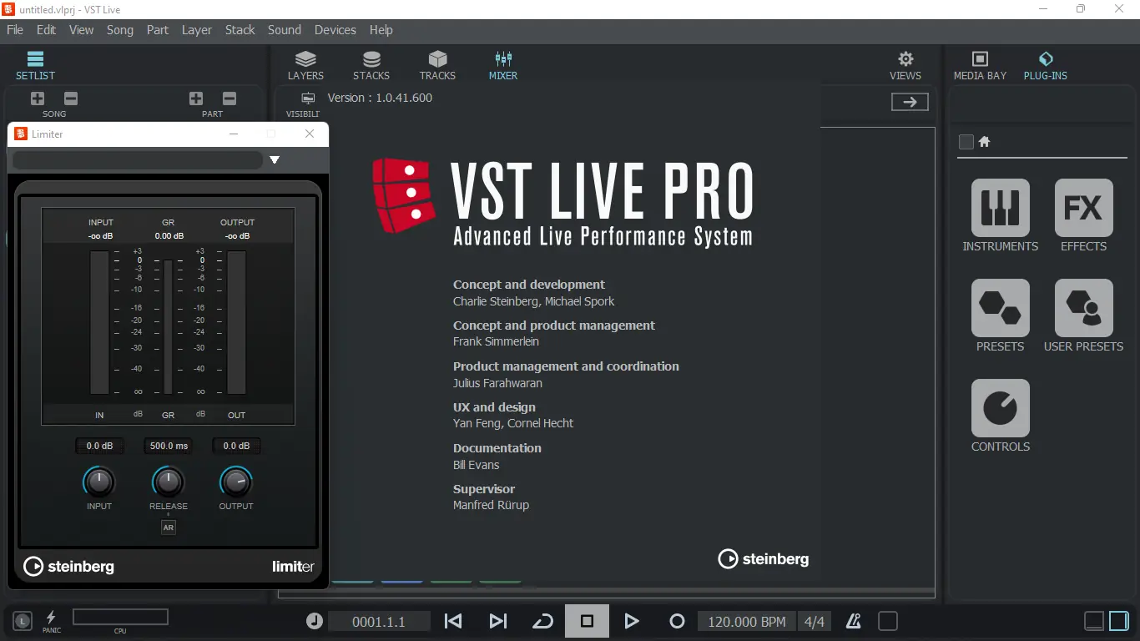This screenshot has height=641, width=1140.
Task: Open the User Presets browser
Action: [1084, 315]
